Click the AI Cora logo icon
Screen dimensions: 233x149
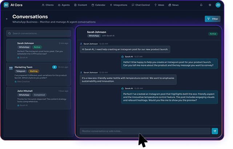tap(6, 5)
